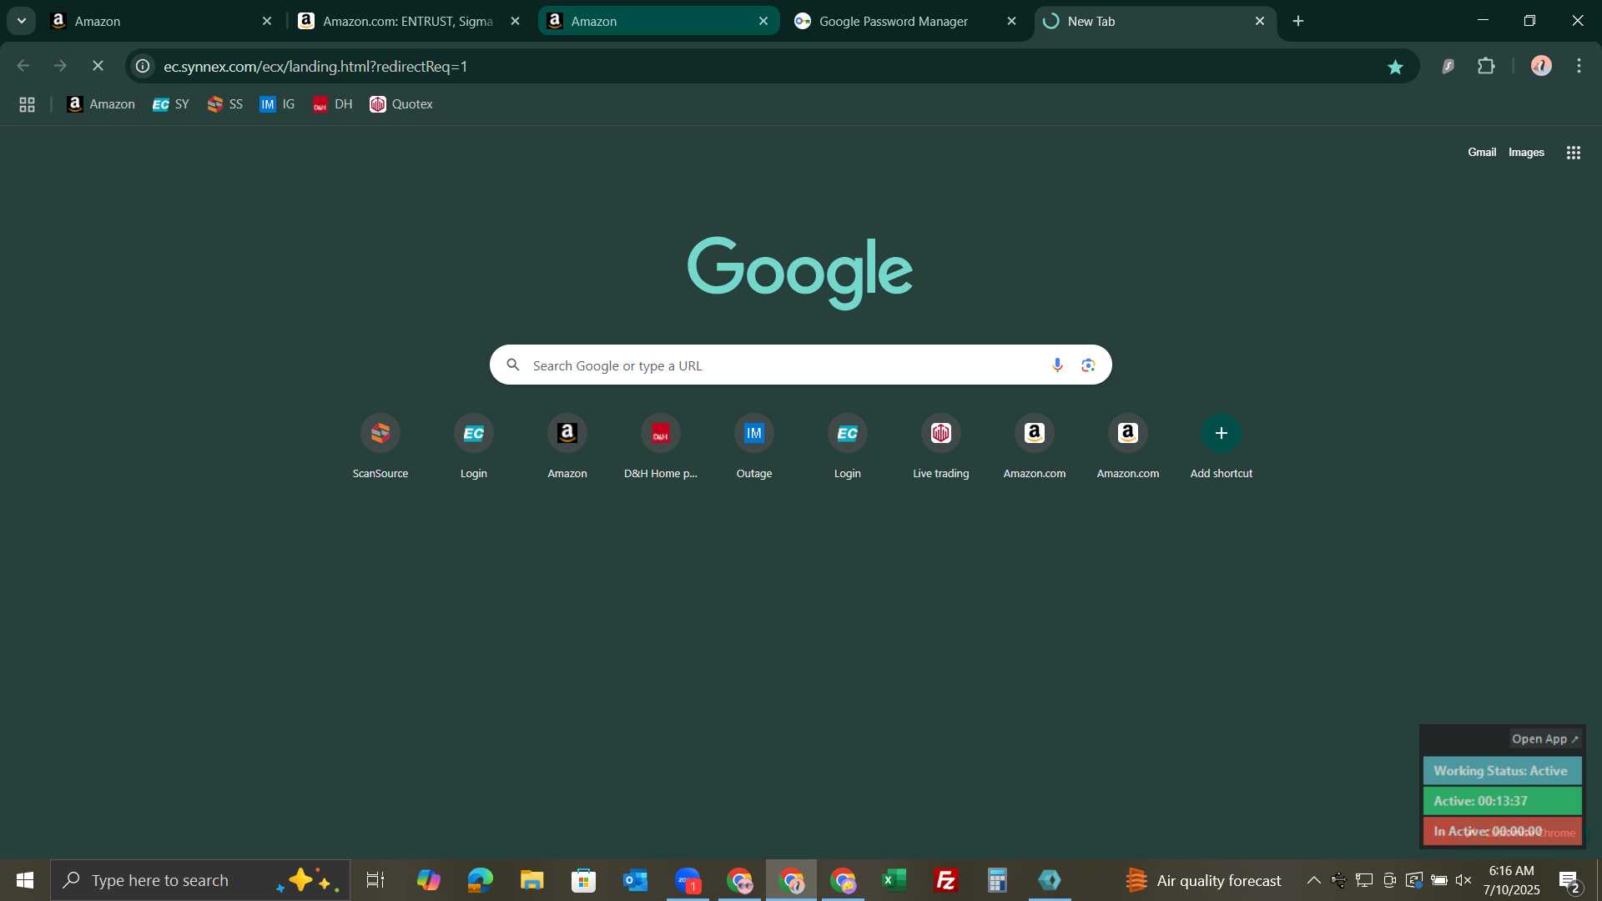Switch to the Amazon.com: ENTRUST, Sigma tab
The image size is (1602, 901).
(x=409, y=21)
